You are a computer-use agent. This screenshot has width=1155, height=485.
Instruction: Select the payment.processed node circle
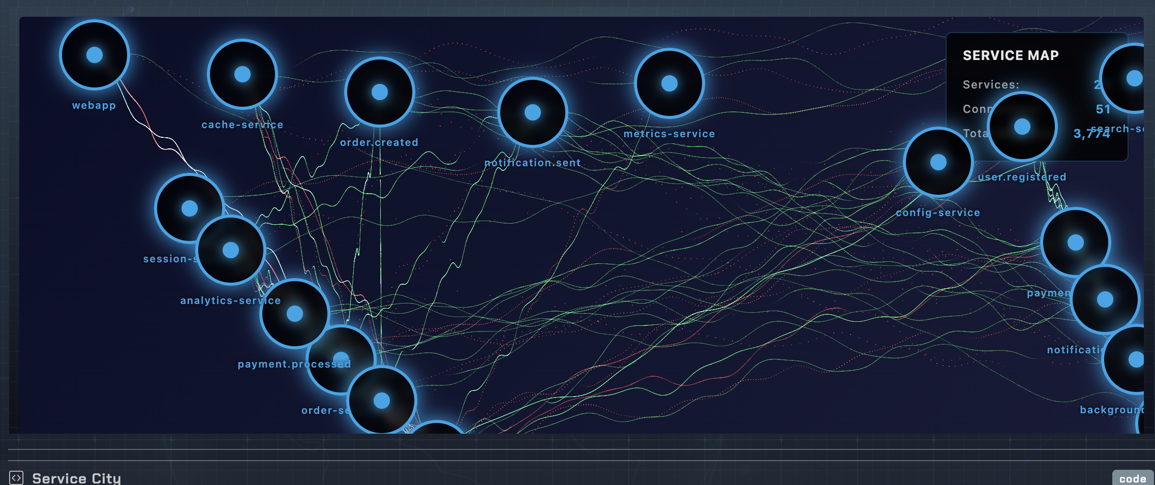295,314
